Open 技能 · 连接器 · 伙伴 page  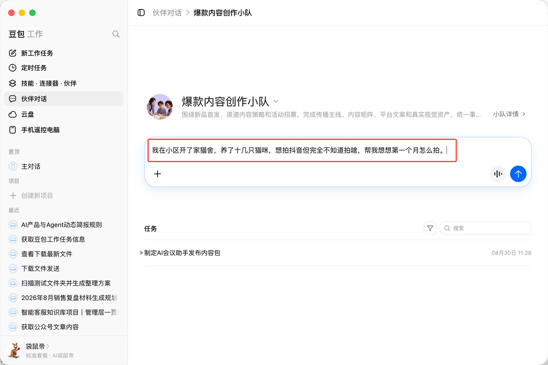[x=64, y=83]
